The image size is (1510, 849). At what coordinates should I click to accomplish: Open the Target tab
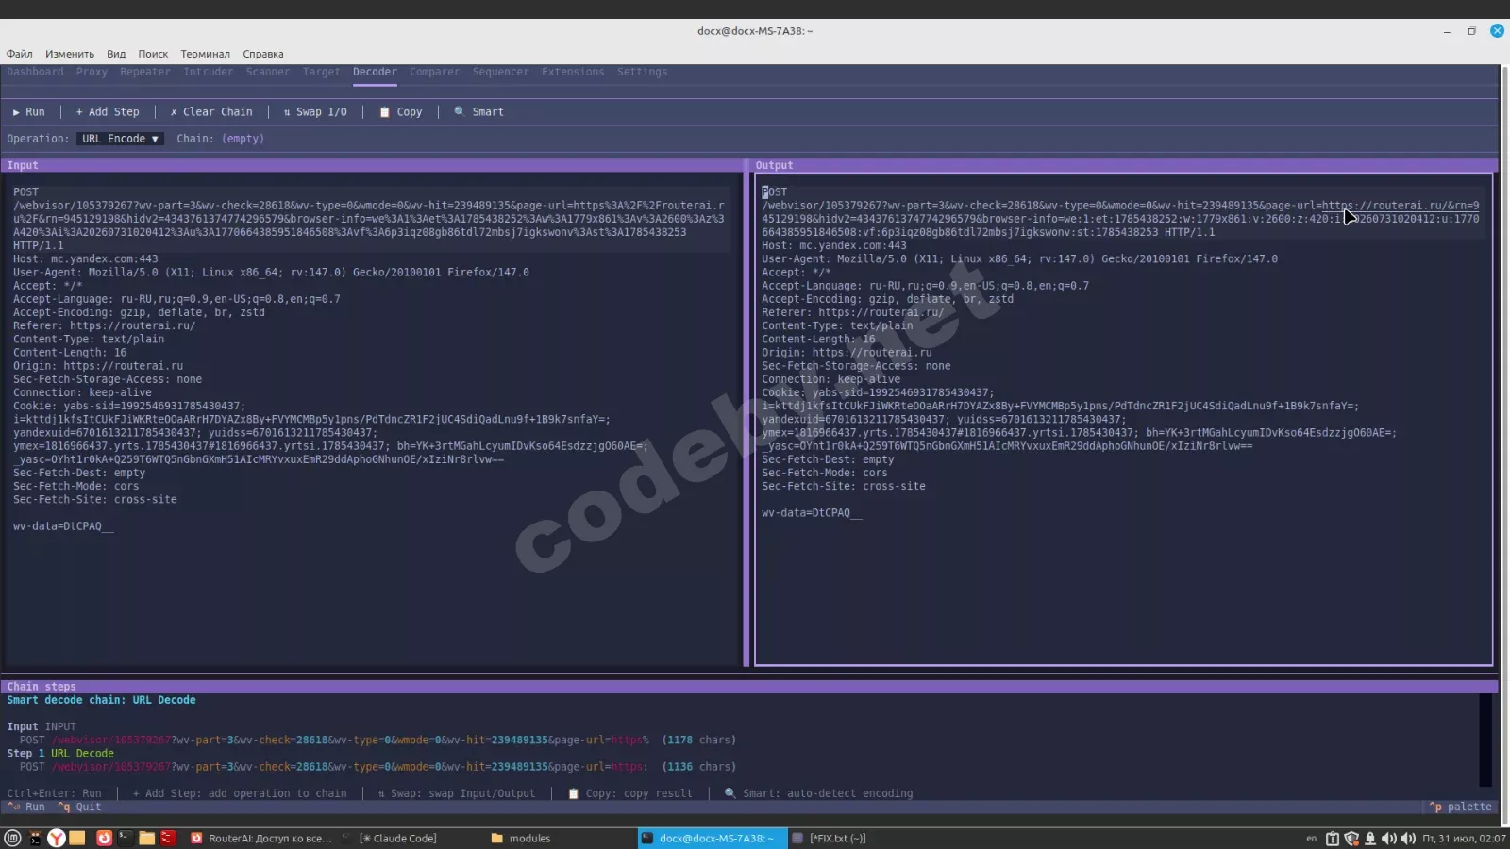pyautogui.click(x=321, y=72)
